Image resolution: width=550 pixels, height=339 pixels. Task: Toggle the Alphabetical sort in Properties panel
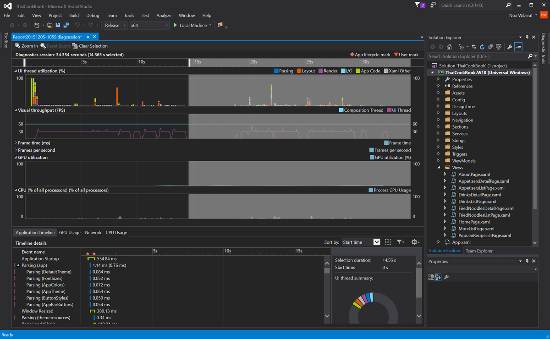(438, 277)
